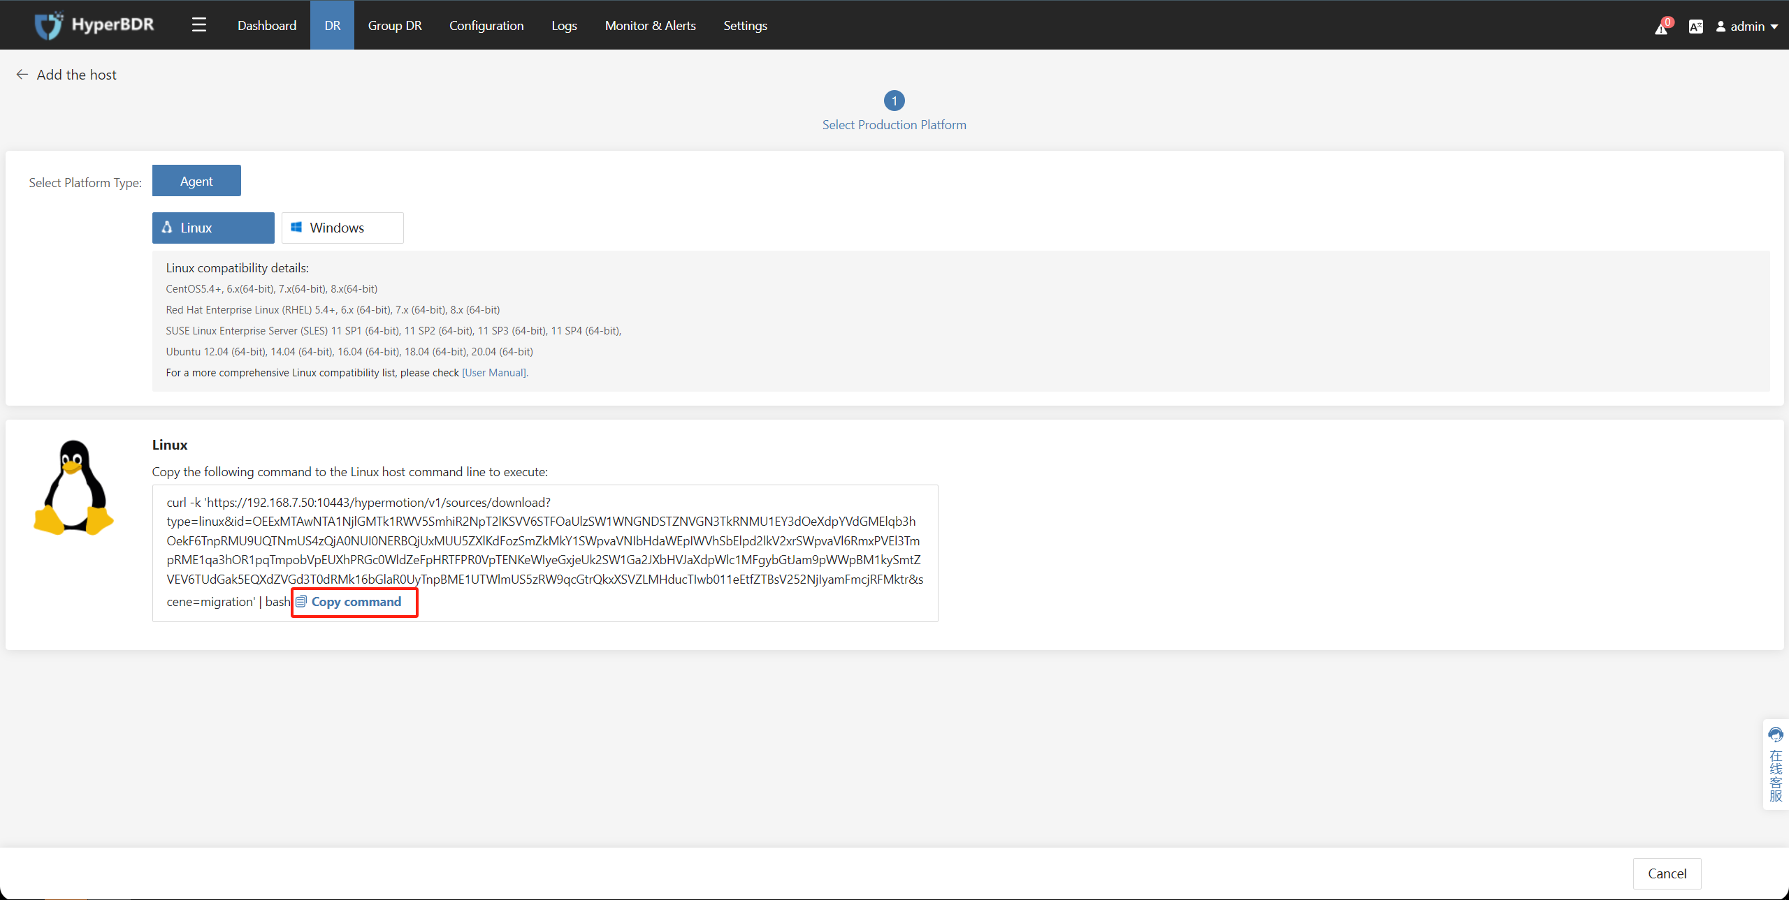This screenshot has height=900, width=1789.
Task: Open the Copy command clipboard icon
Action: [300, 601]
